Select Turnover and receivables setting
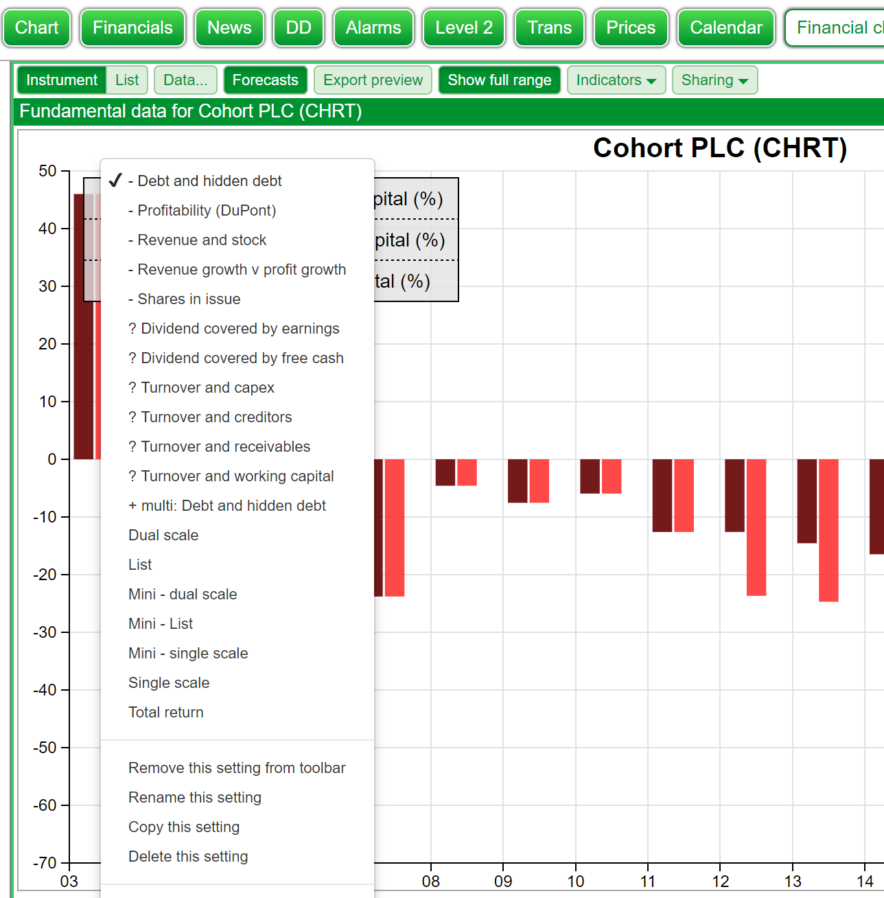The image size is (884, 898). coord(237,446)
